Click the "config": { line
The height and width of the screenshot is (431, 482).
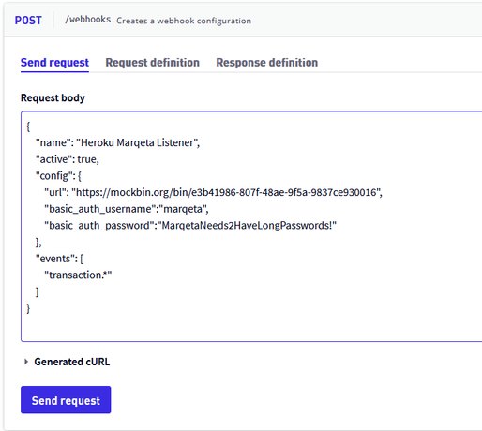(x=58, y=176)
